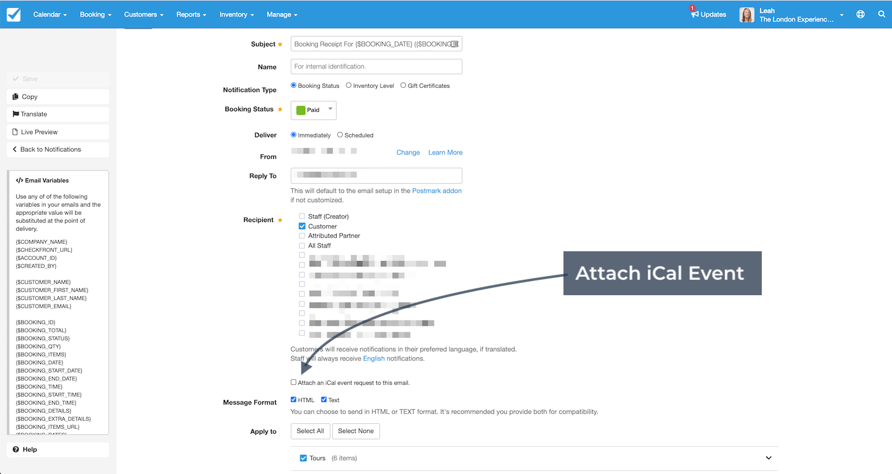This screenshot has width=892, height=474.
Task: Toggle the HTML message format checkbox
Action: point(294,400)
